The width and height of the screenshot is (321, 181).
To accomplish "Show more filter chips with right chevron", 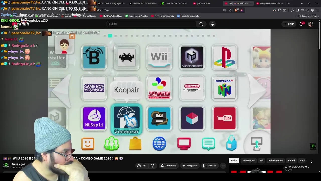I will (312, 162).
